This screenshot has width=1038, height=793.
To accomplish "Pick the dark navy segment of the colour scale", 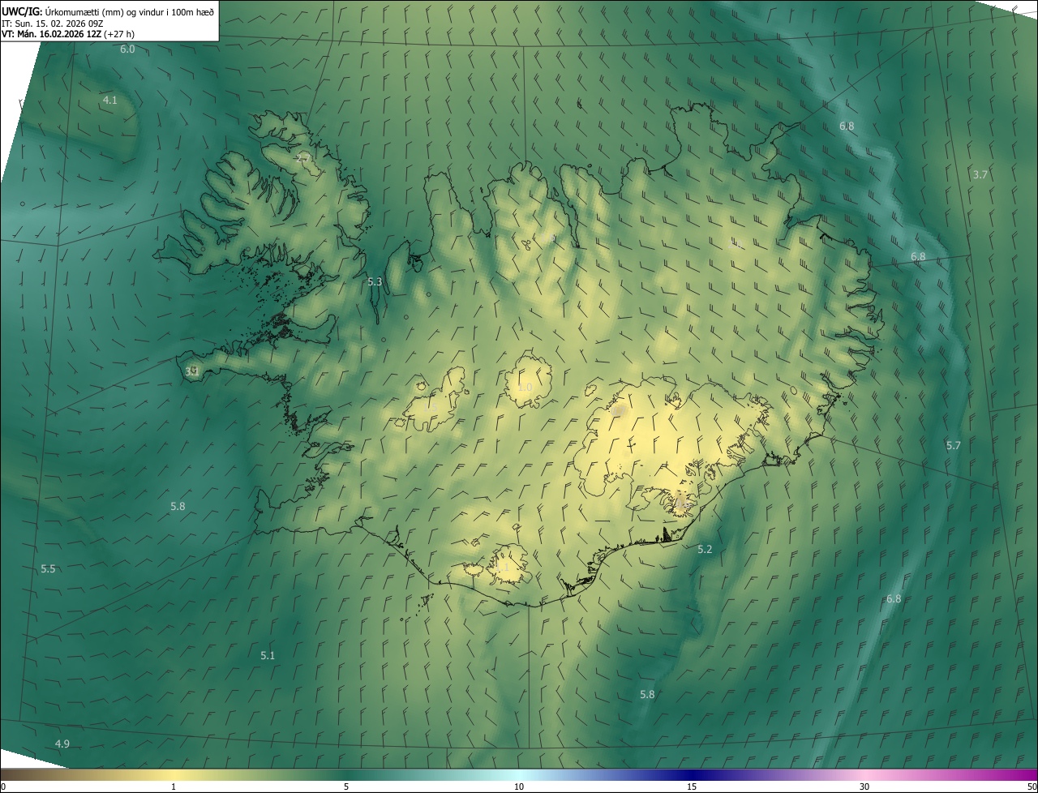I will [692, 775].
